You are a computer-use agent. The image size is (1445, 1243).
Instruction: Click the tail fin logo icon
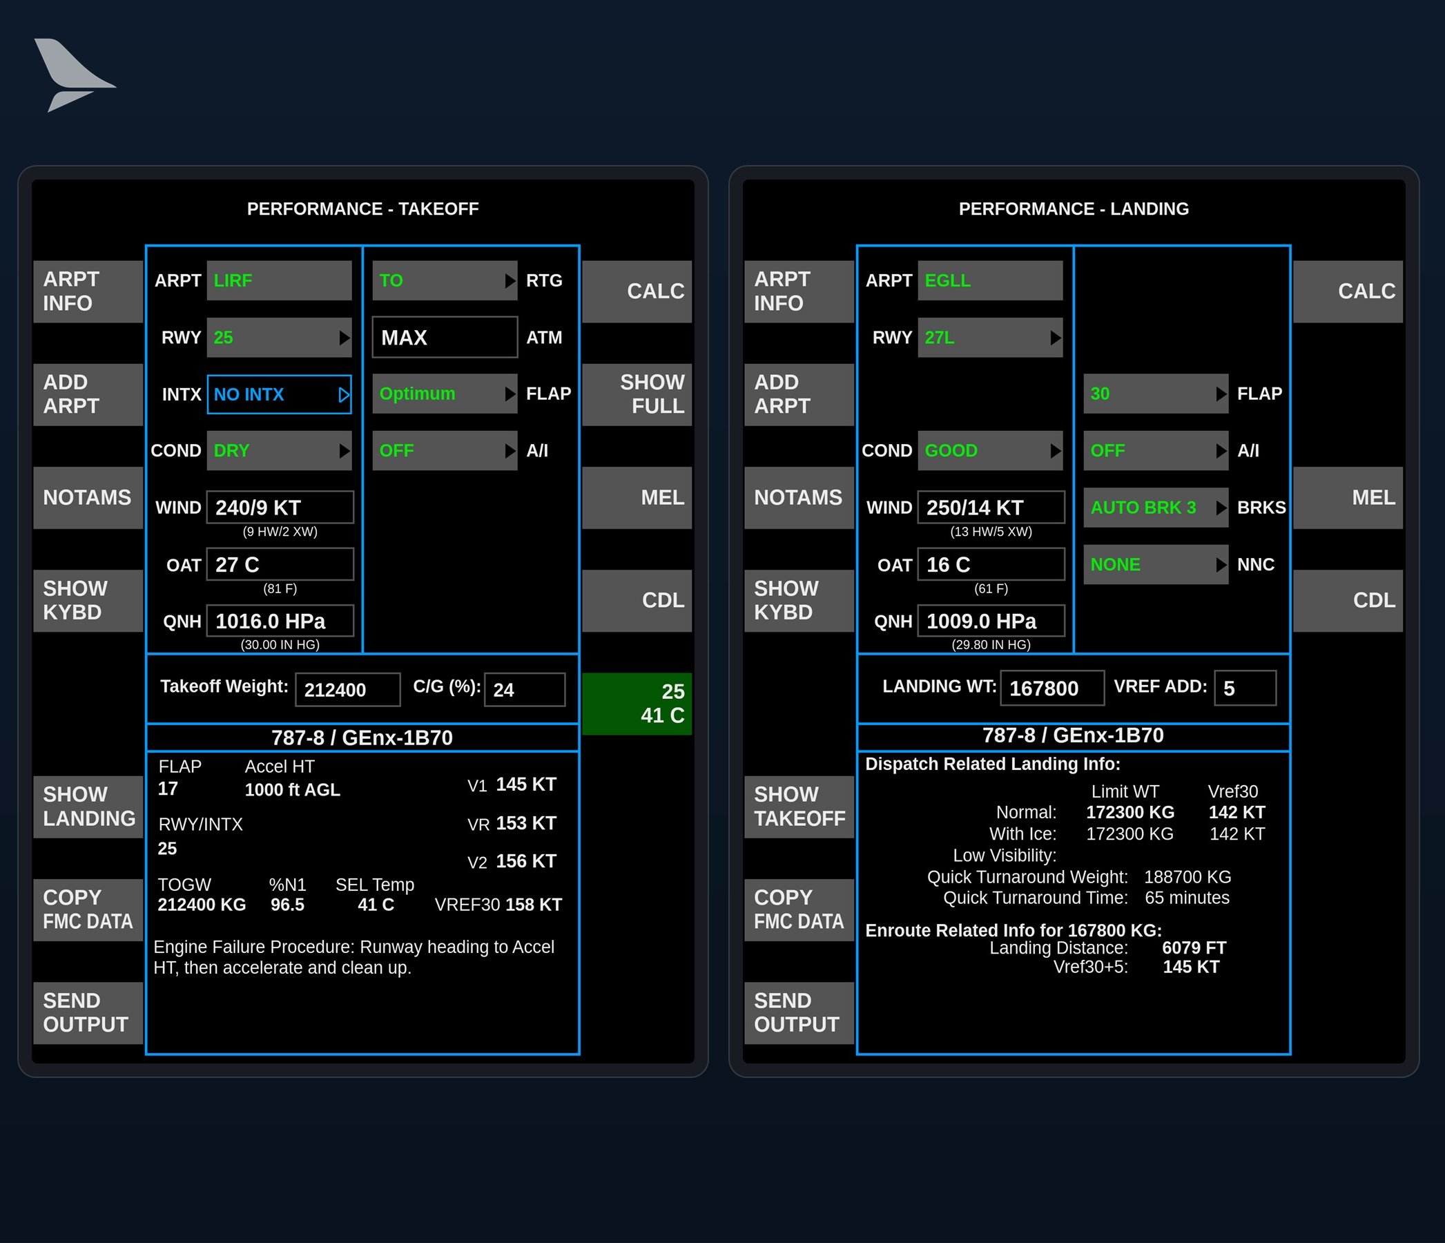pyautogui.click(x=75, y=75)
